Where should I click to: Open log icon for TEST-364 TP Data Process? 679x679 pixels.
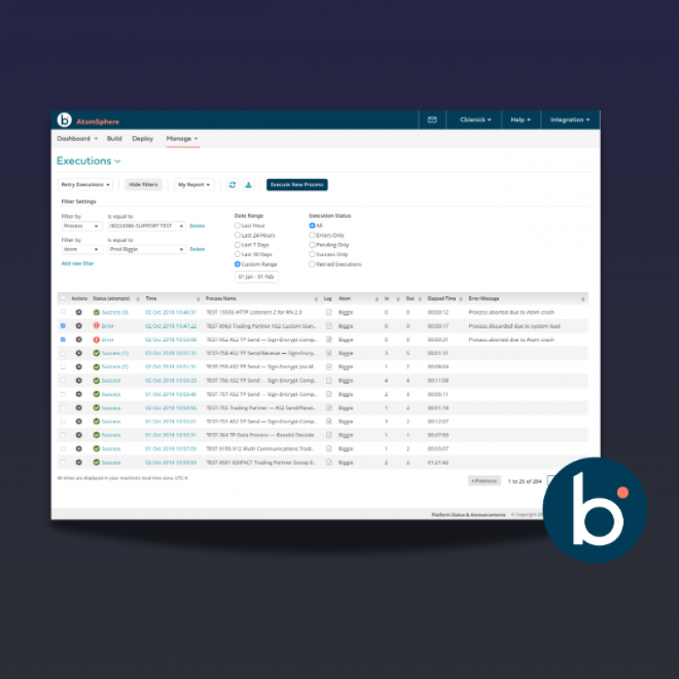coord(328,435)
